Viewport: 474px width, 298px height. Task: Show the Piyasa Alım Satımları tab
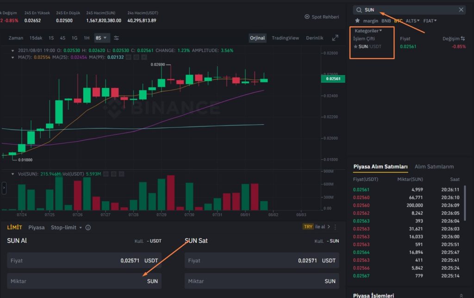[380, 167]
